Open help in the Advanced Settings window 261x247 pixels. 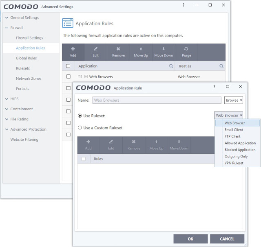(184, 5)
